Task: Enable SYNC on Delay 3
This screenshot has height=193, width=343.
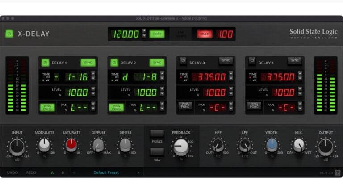Action: point(226,60)
